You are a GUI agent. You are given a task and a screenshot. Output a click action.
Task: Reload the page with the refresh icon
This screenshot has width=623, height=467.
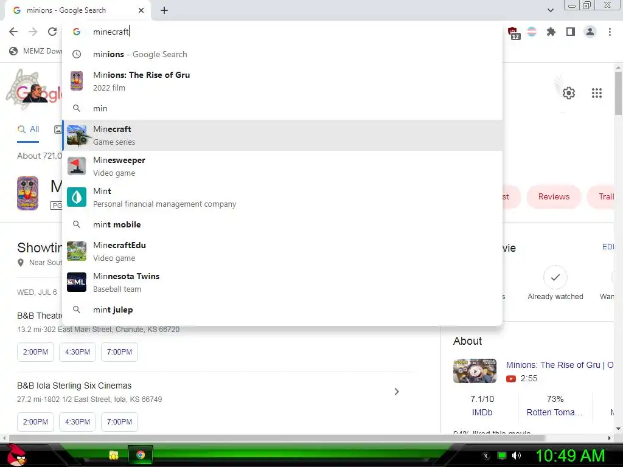click(x=52, y=32)
